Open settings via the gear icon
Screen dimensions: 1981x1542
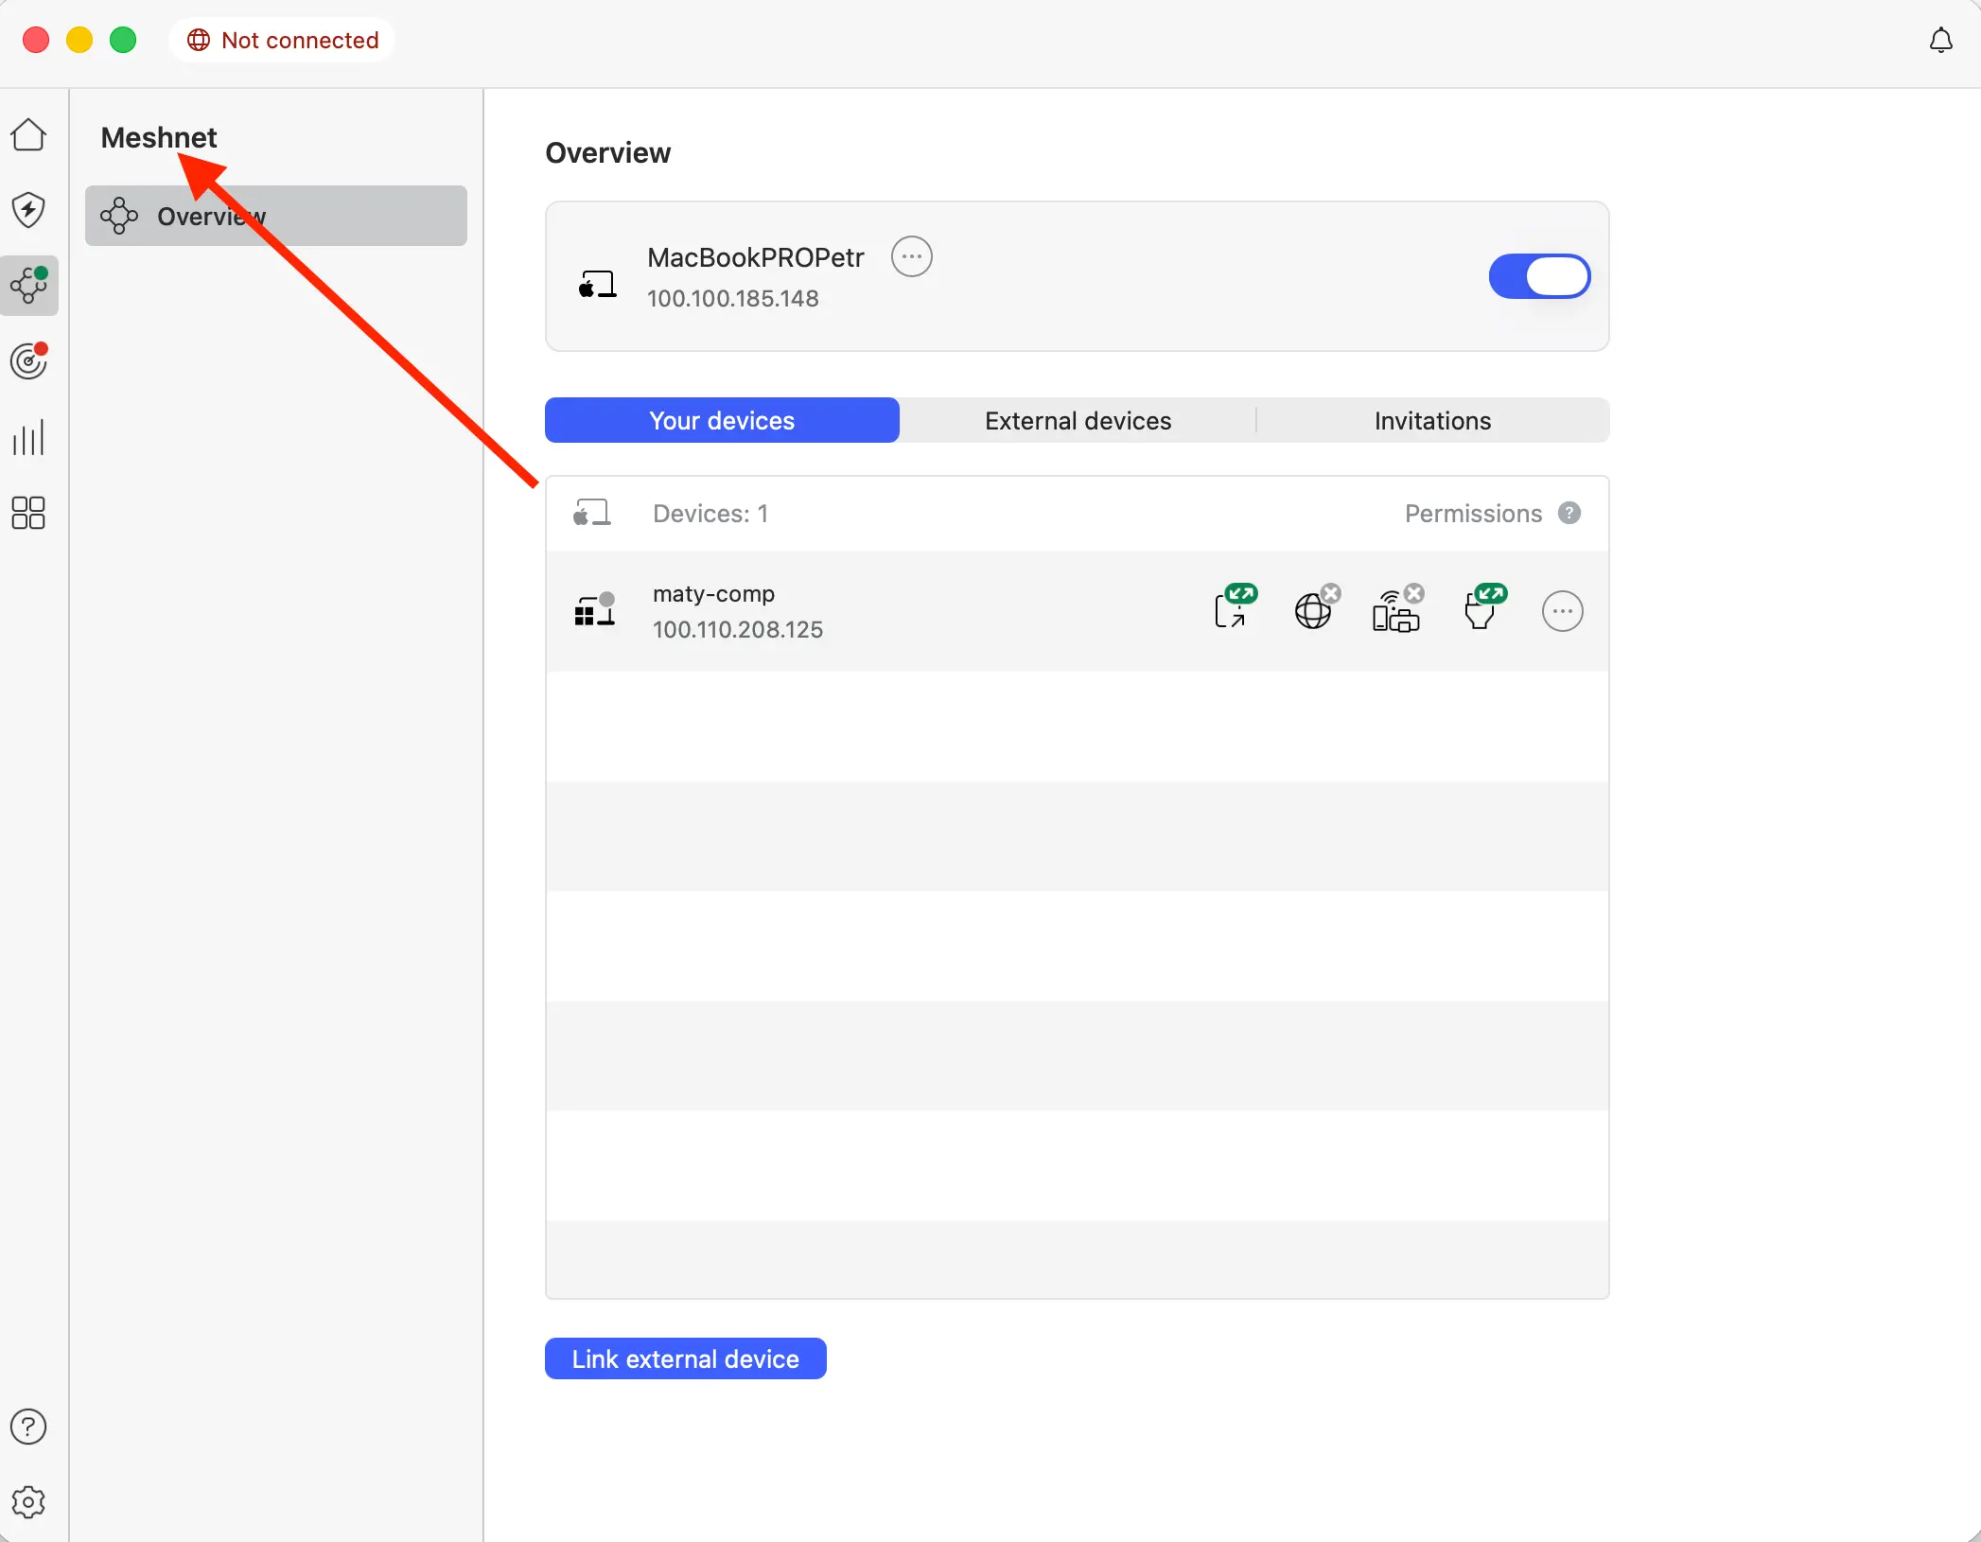29,1502
